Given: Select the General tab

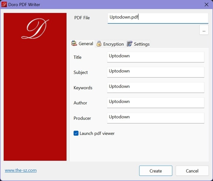Looking at the screenshot, I should click(x=86, y=44).
